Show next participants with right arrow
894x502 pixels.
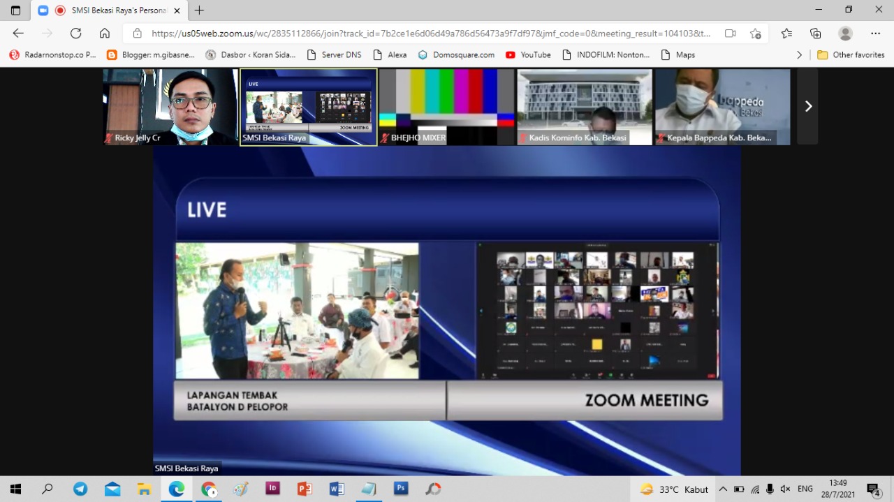click(807, 107)
